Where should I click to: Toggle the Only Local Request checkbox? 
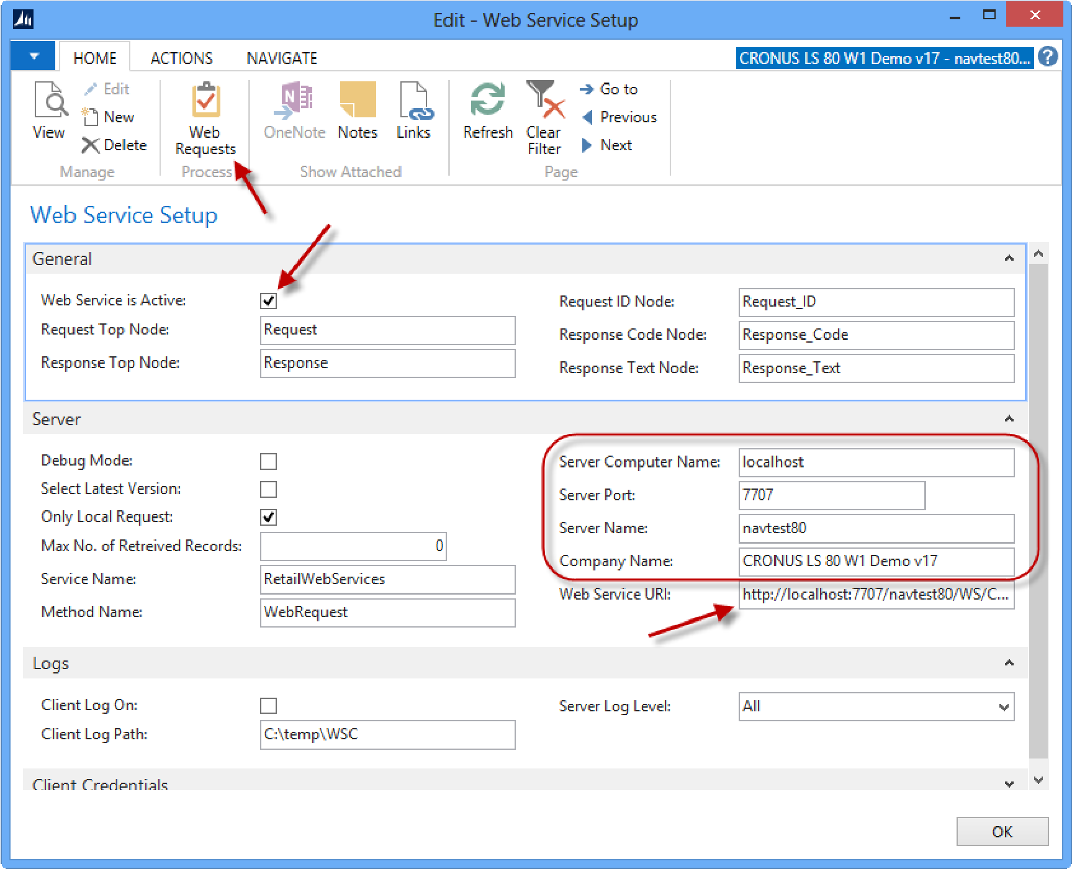[268, 517]
